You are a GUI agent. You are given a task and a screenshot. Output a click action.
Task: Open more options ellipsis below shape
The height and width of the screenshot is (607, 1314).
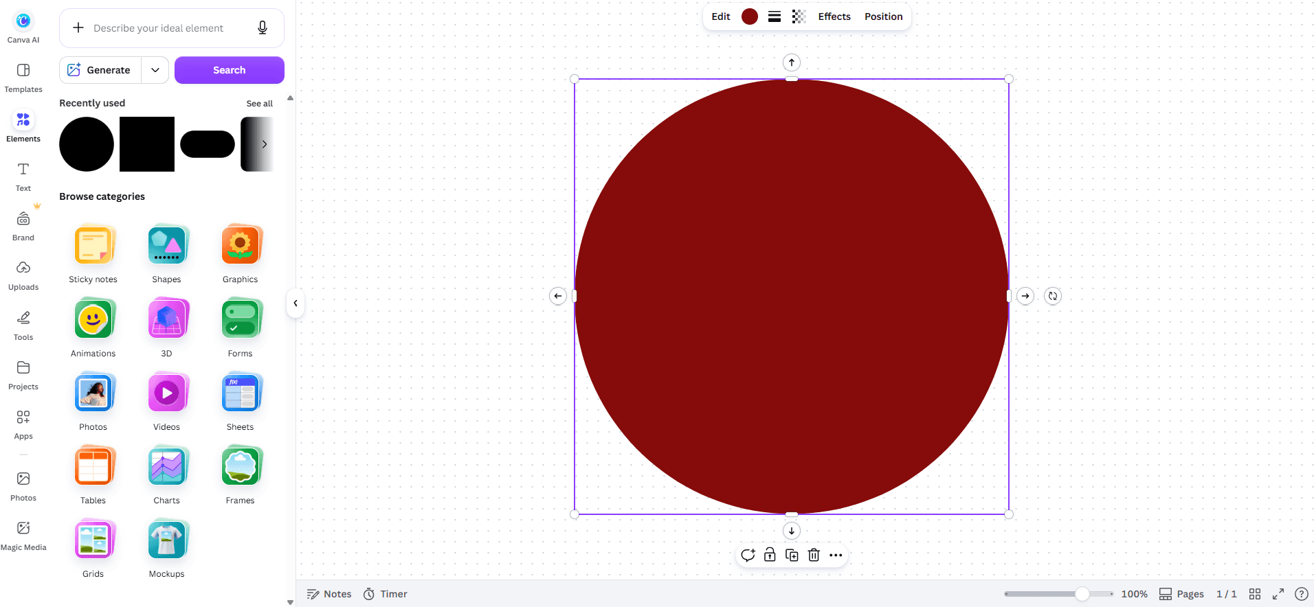836,555
